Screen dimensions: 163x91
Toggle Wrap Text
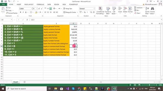[68, 9]
